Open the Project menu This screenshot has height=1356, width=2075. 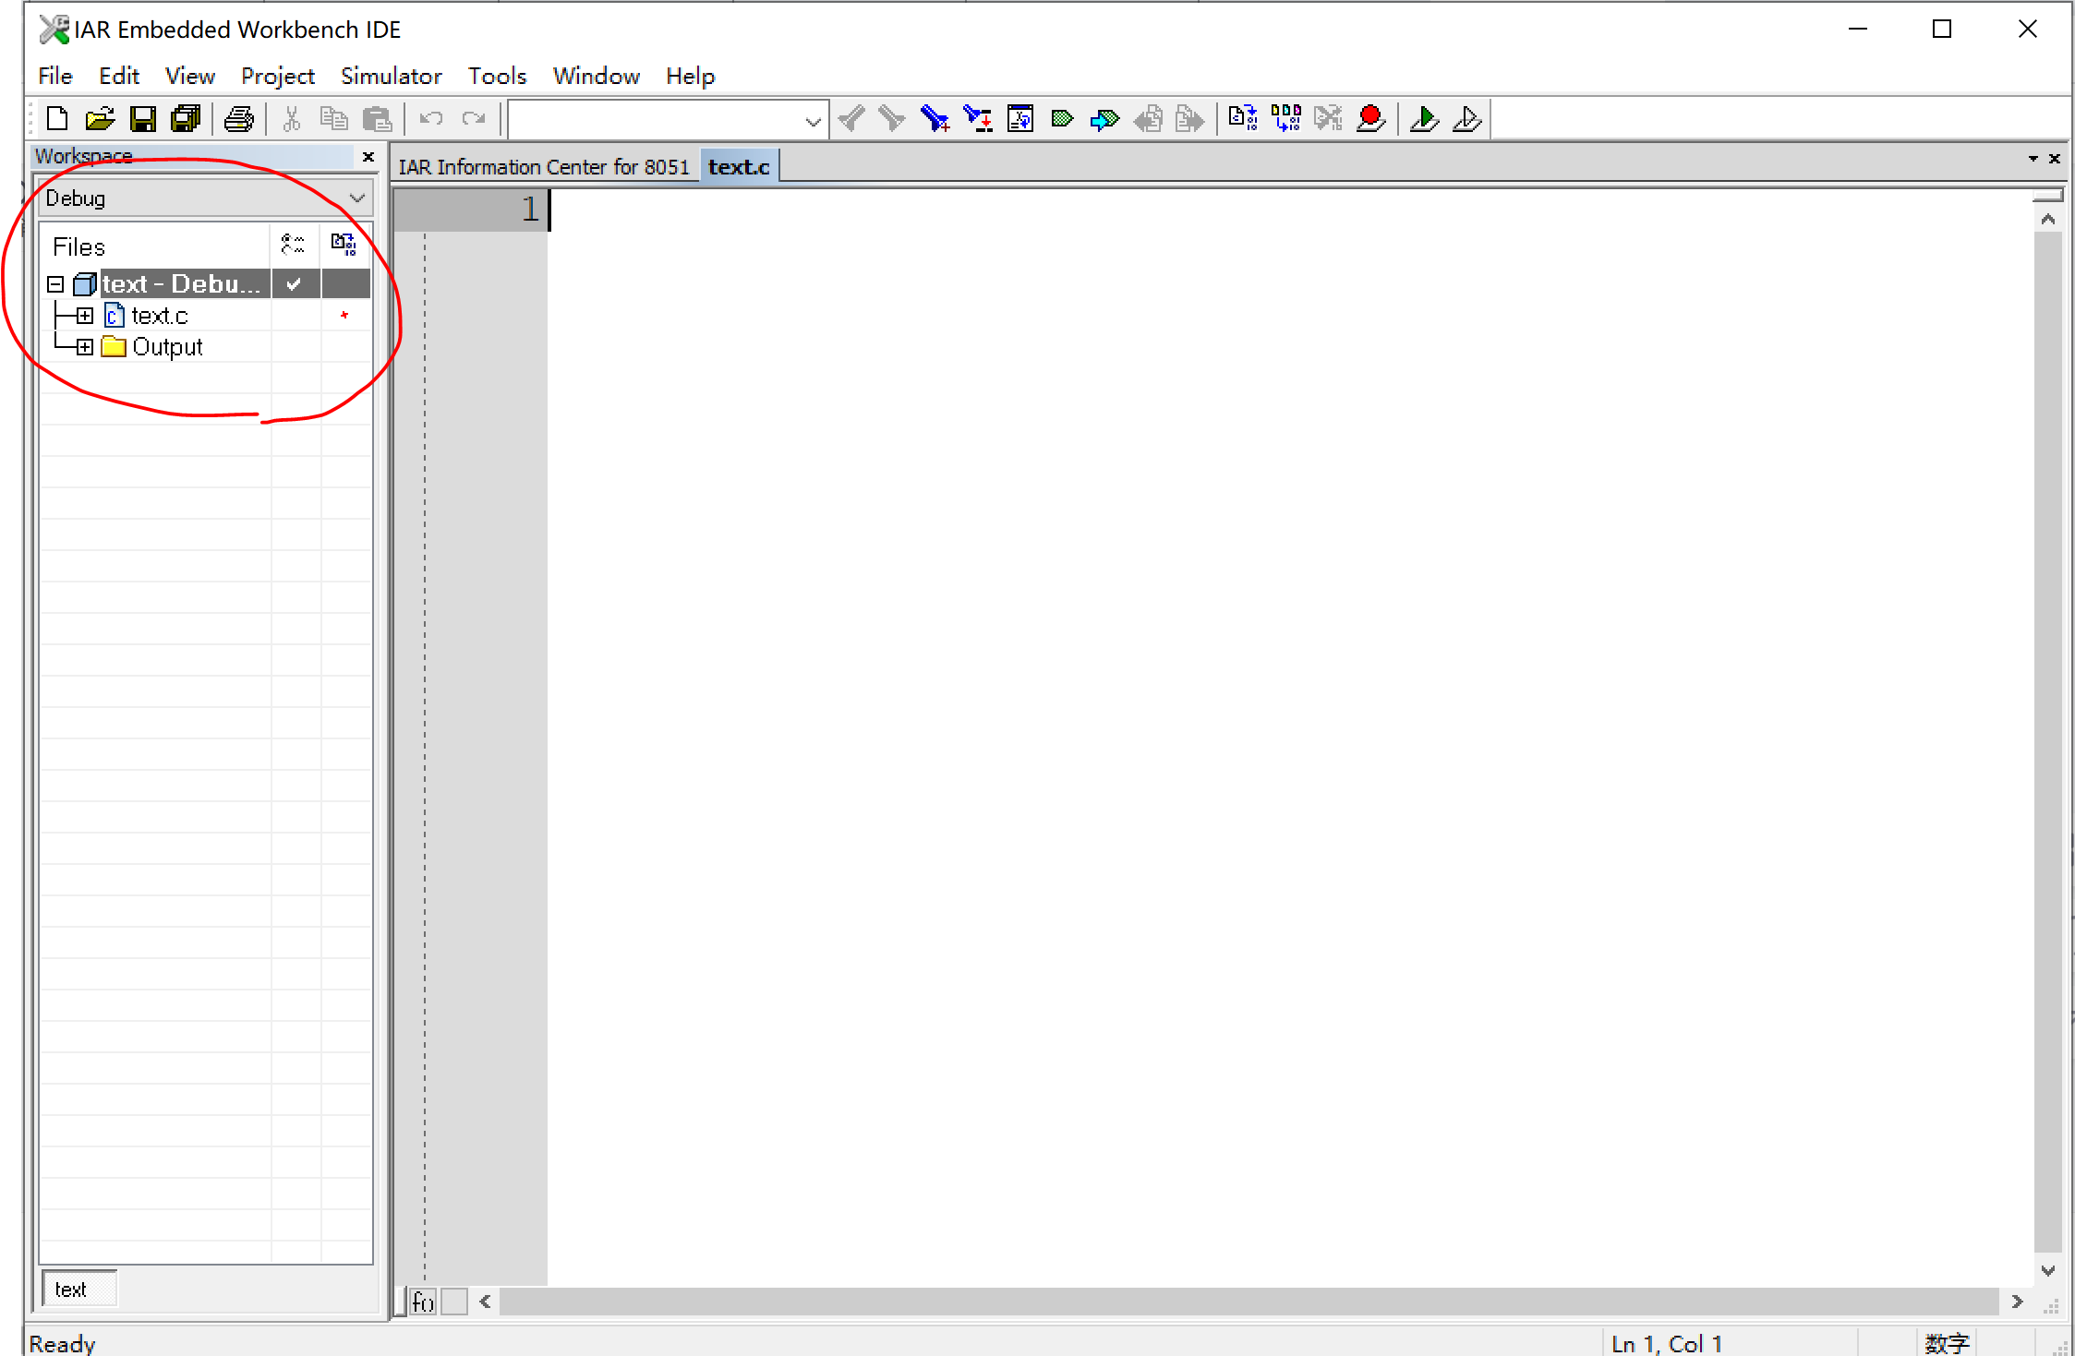point(277,76)
